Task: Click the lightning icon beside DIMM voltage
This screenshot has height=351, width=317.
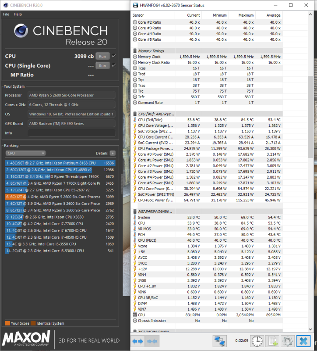Action: 135,303
